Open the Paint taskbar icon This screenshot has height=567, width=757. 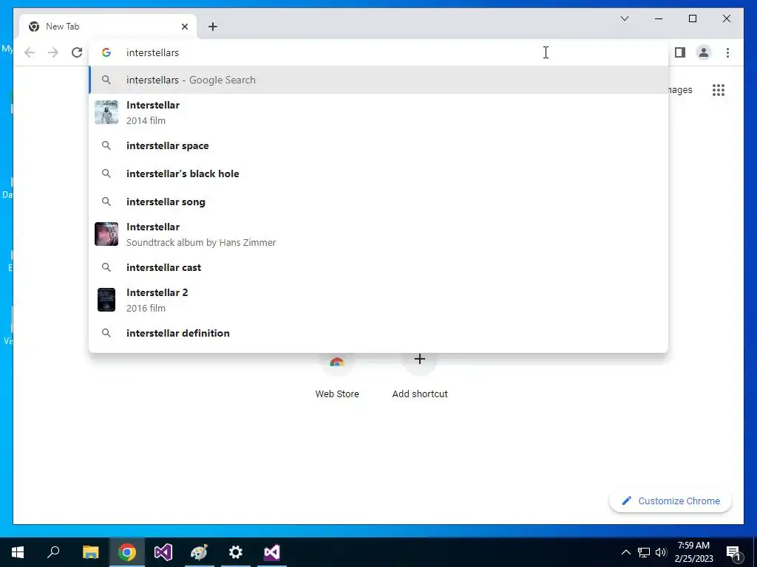(200, 552)
